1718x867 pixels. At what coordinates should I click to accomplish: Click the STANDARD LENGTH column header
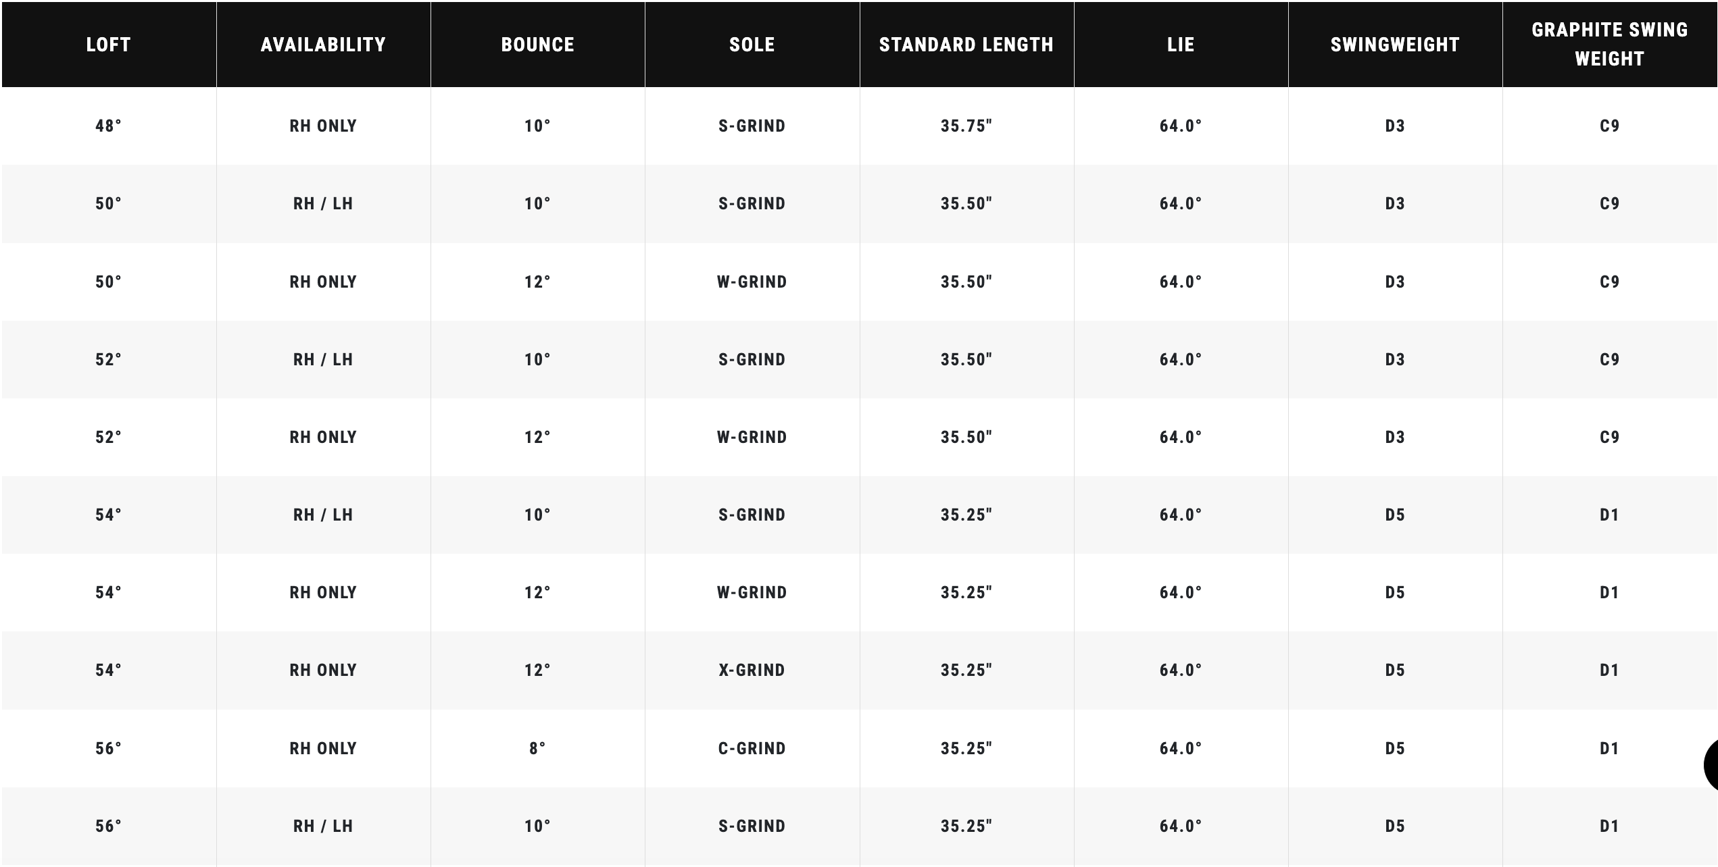966,45
